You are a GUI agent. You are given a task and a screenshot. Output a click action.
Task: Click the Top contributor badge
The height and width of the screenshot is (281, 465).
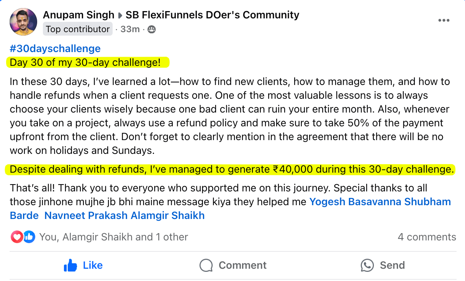click(x=77, y=29)
